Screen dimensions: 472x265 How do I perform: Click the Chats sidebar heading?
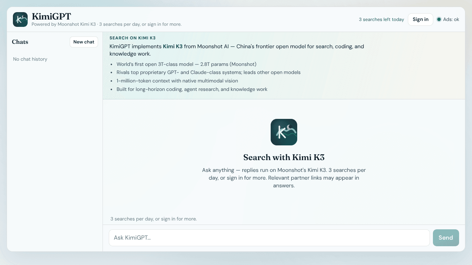click(20, 42)
